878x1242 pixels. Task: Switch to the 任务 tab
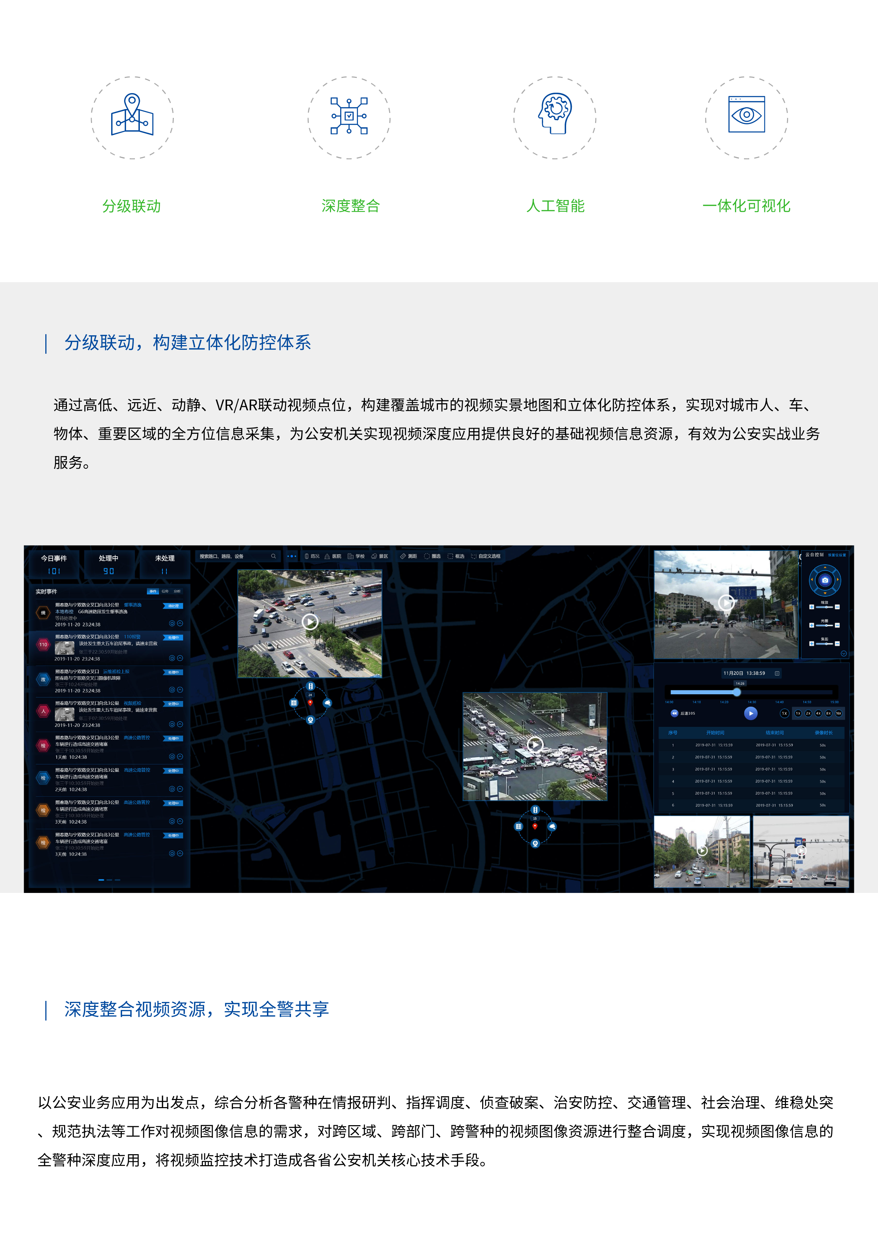coord(165,591)
